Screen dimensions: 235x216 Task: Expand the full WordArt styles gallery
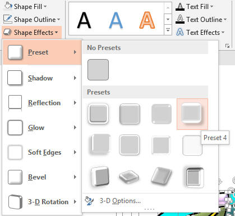click(168, 30)
